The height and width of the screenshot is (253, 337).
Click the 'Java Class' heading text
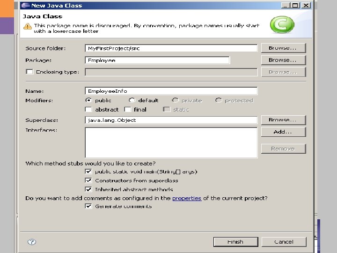pyautogui.click(x=43, y=16)
